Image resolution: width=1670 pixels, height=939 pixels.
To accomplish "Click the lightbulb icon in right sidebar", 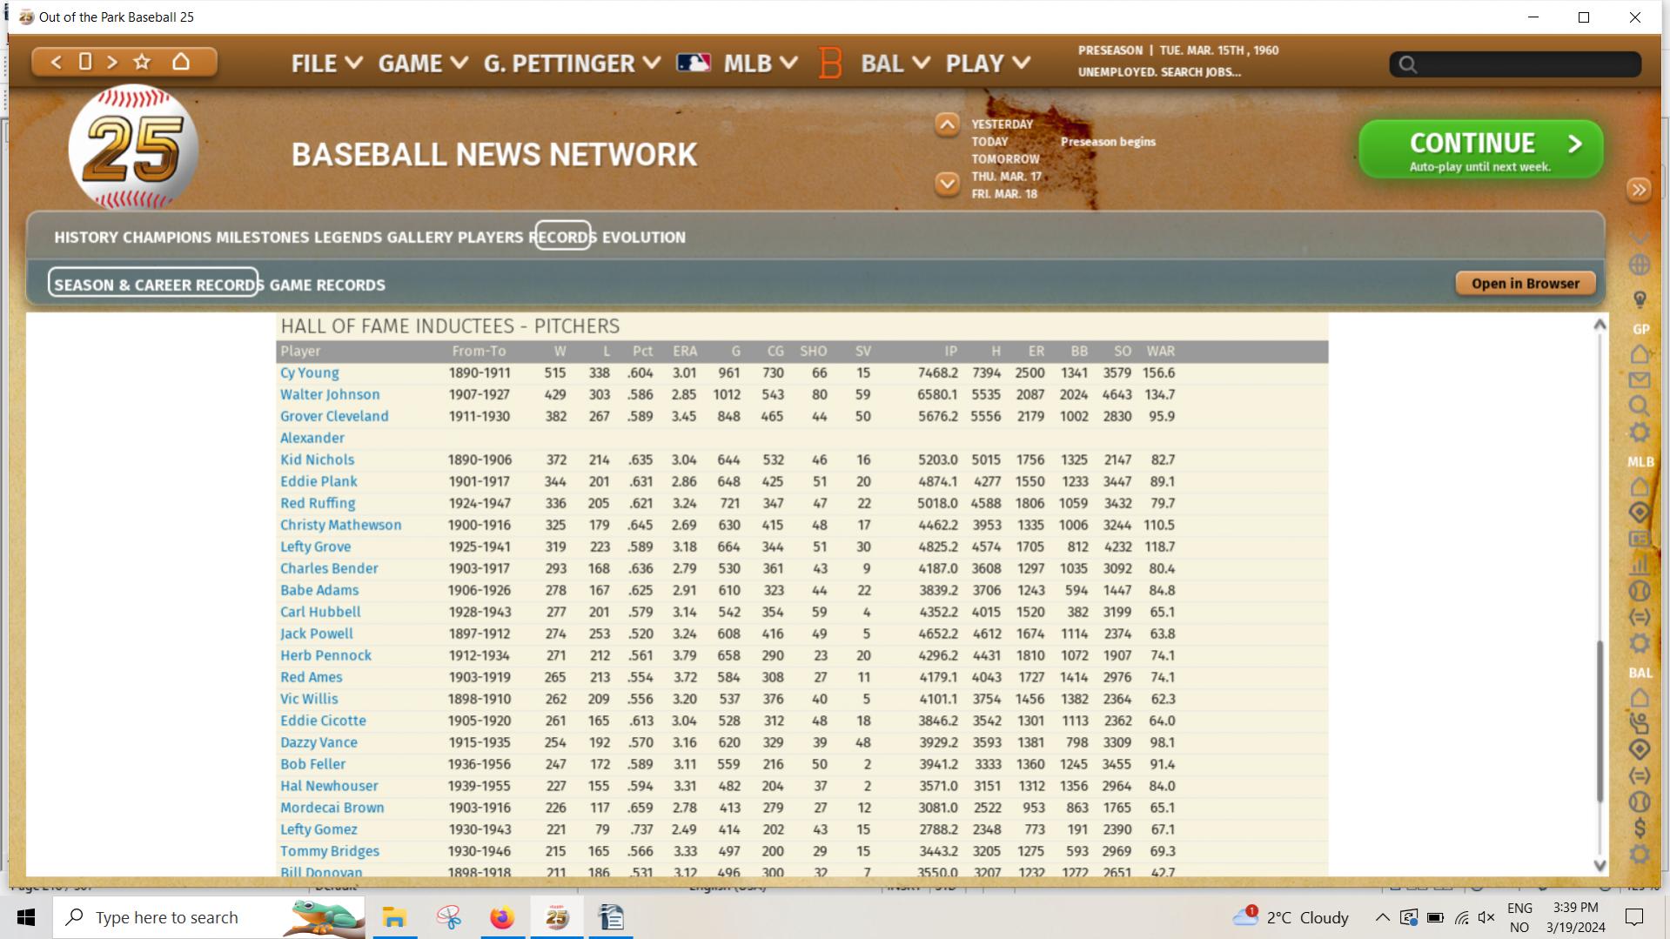I will coord(1640,300).
